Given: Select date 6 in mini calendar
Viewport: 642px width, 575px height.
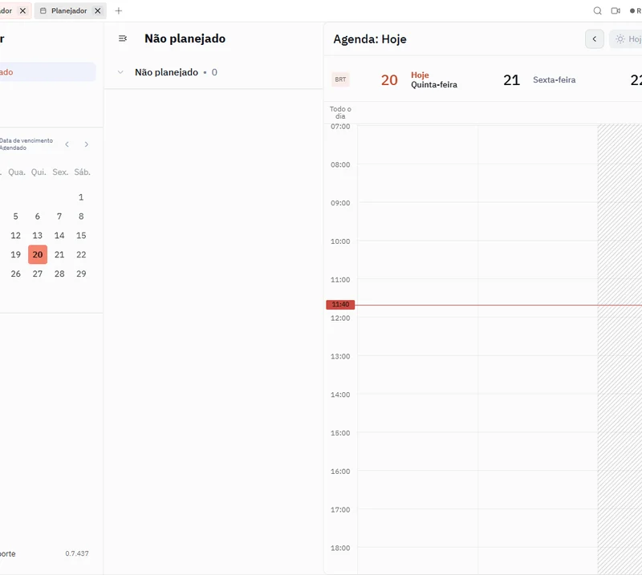Looking at the screenshot, I should (x=38, y=216).
